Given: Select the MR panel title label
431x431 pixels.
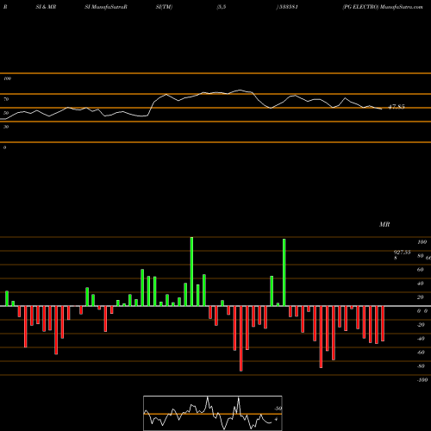Looking at the screenshot, I should pyautogui.click(x=384, y=224).
